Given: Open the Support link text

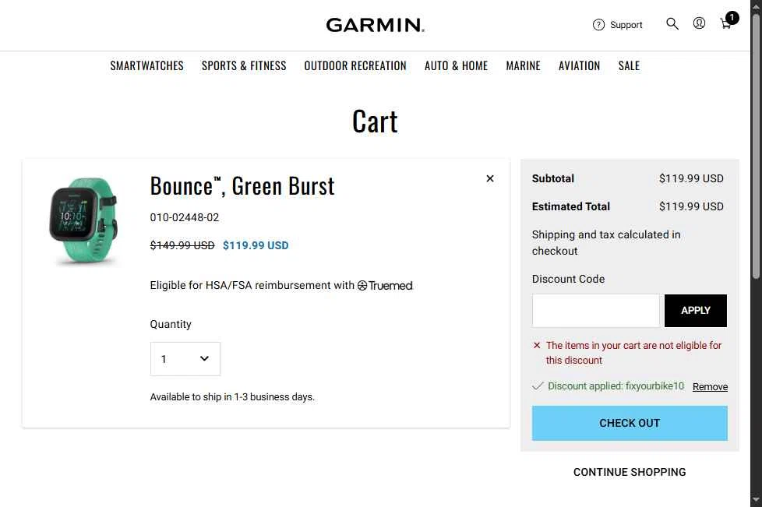Looking at the screenshot, I should (626, 25).
